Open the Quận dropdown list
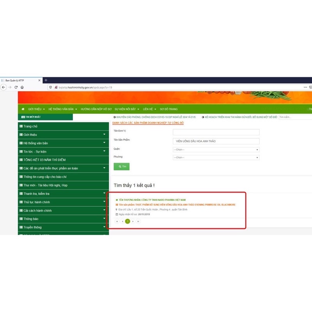The image size is (312, 312). (216, 149)
